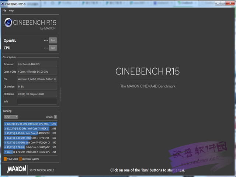Viewport: 236px width, 177px height.
Task: Click the Processor field Intel Core i5-4460
Action: (37, 64)
